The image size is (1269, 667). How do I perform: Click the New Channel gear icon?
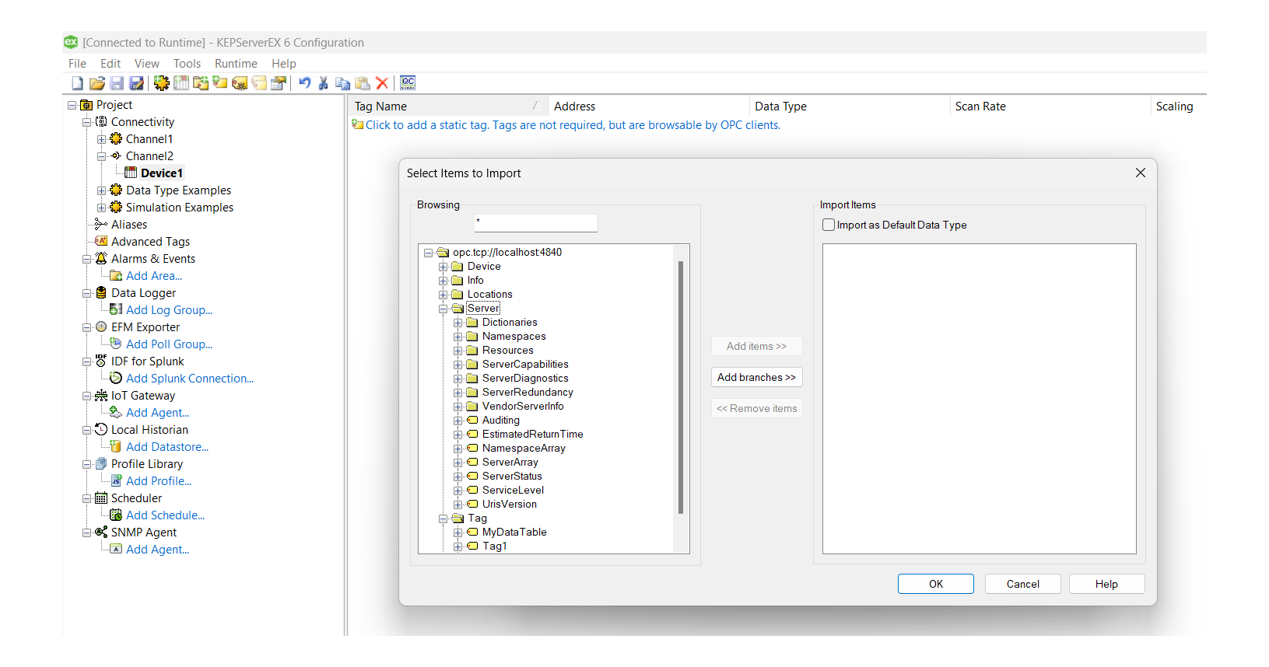162,83
